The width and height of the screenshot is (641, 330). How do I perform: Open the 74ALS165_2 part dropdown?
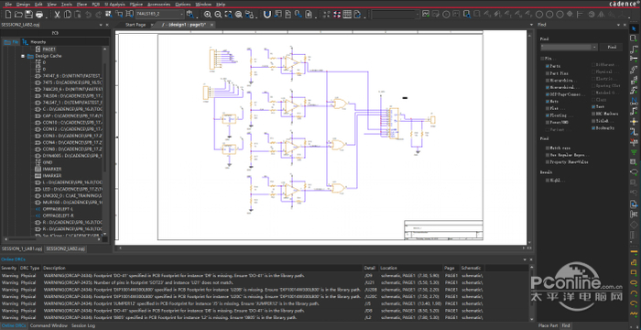pyautogui.click(x=181, y=14)
